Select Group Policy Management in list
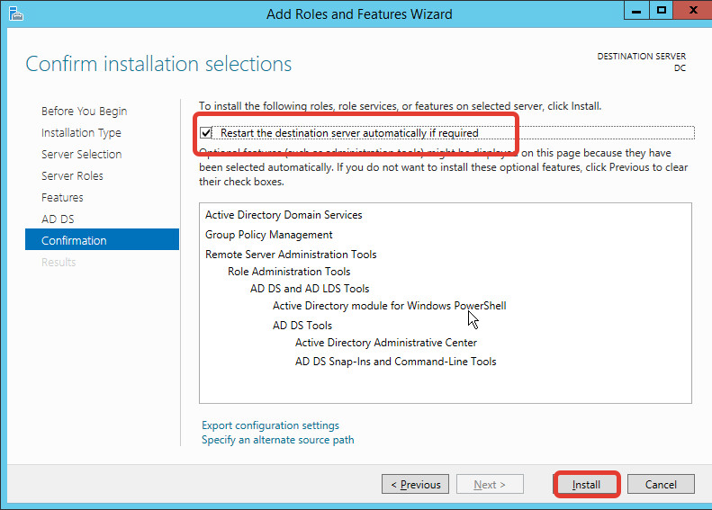712x510 pixels. pos(268,235)
